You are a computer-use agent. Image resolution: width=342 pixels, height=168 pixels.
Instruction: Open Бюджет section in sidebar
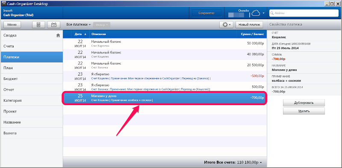coord(31,79)
